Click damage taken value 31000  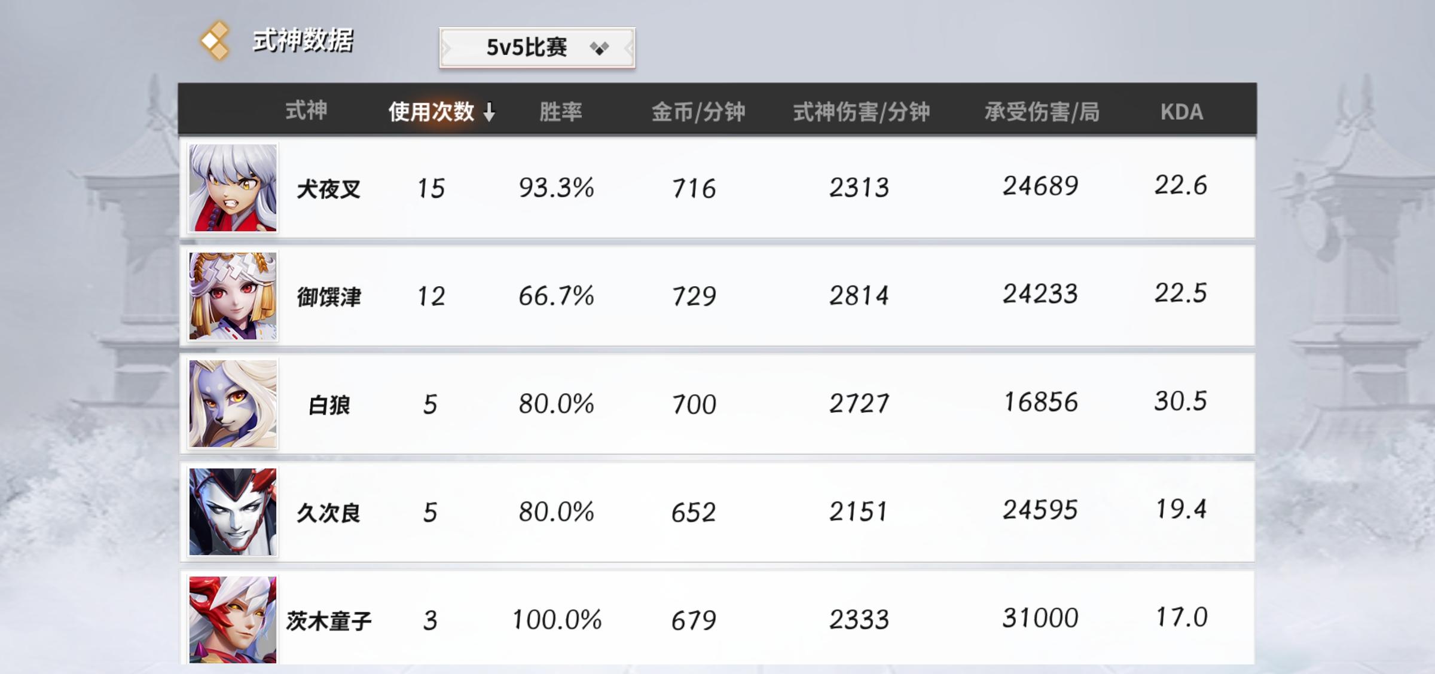[x=1040, y=618]
